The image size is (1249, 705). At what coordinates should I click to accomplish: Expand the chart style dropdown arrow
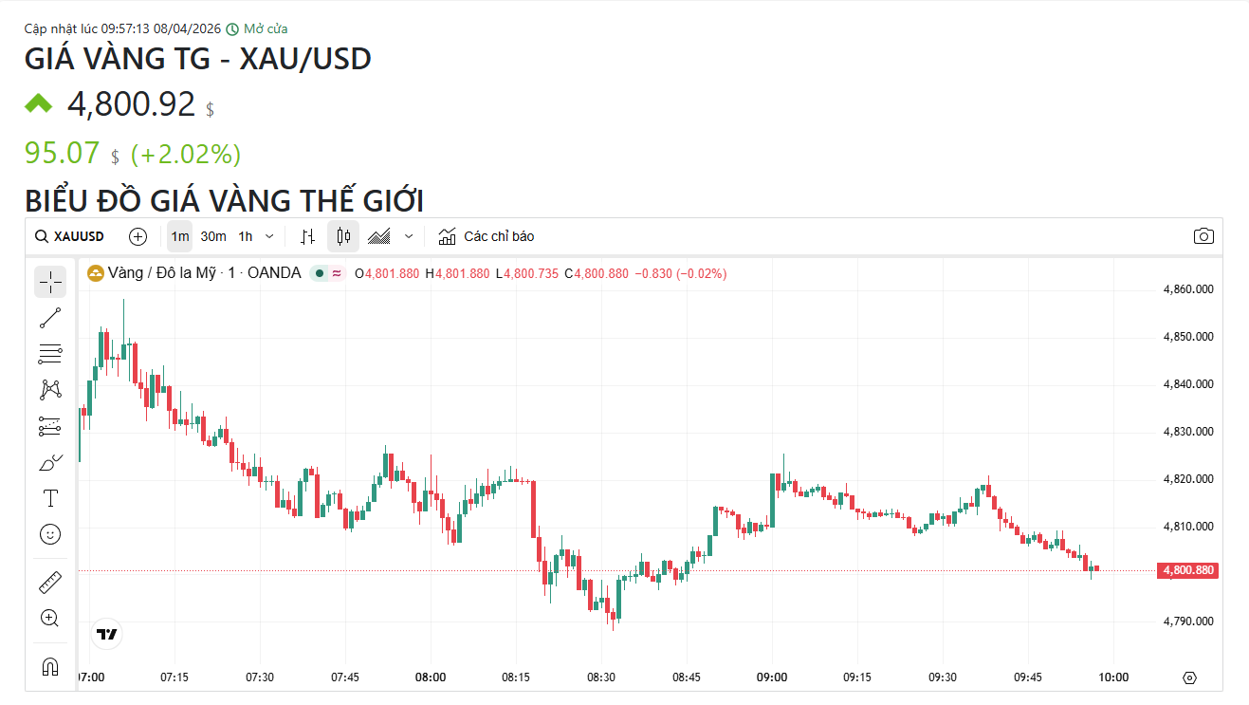(x=409, y=236)
